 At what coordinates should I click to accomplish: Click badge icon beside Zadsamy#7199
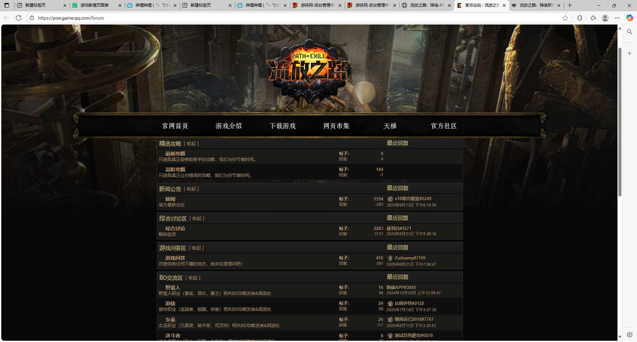(390, 258)
